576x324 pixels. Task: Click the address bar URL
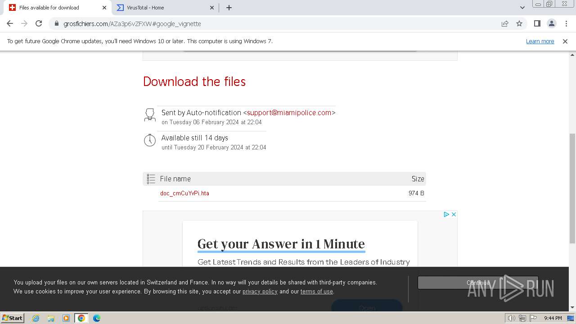(132, 24)
